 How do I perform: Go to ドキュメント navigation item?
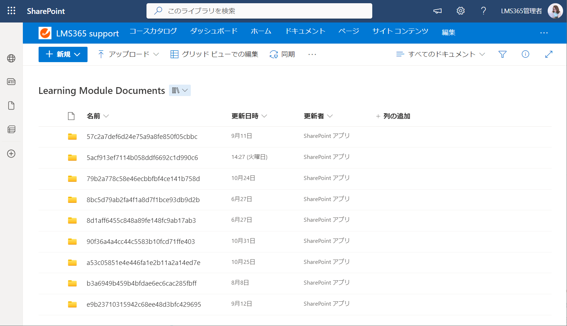[305, 31]
